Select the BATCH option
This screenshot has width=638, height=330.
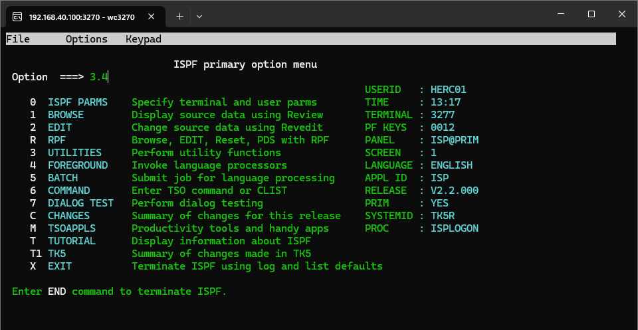coord(62,178)
